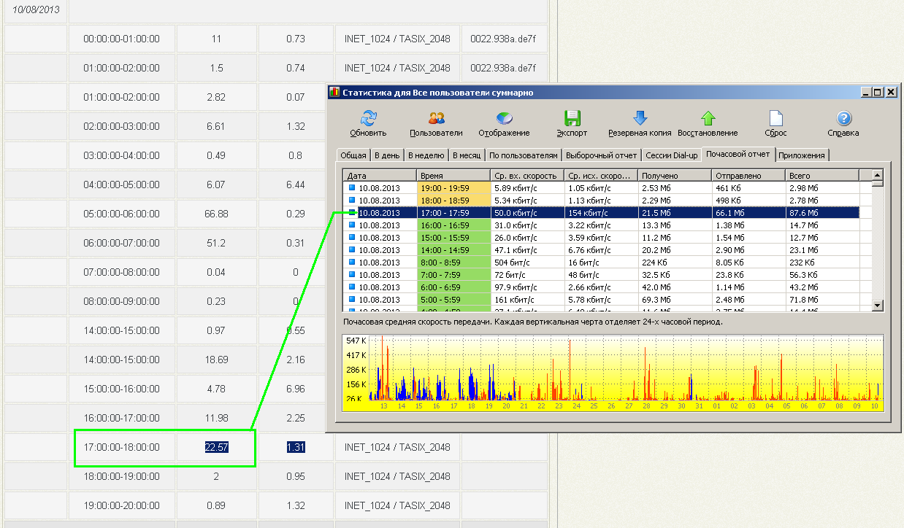Select the 18:00 - 18:59 row

click(x=602, y=200)
